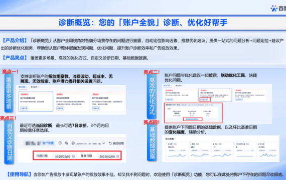Switch to 潜力提升 tab in 亮点二 screenshot
Image resolution: width=286 pixels, height=180 pixels.
(x=179, y=85)
